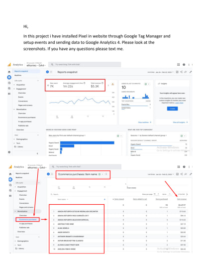
Task: Open Rows per page dropdown in item table
Action: click(x=157, y=194)
